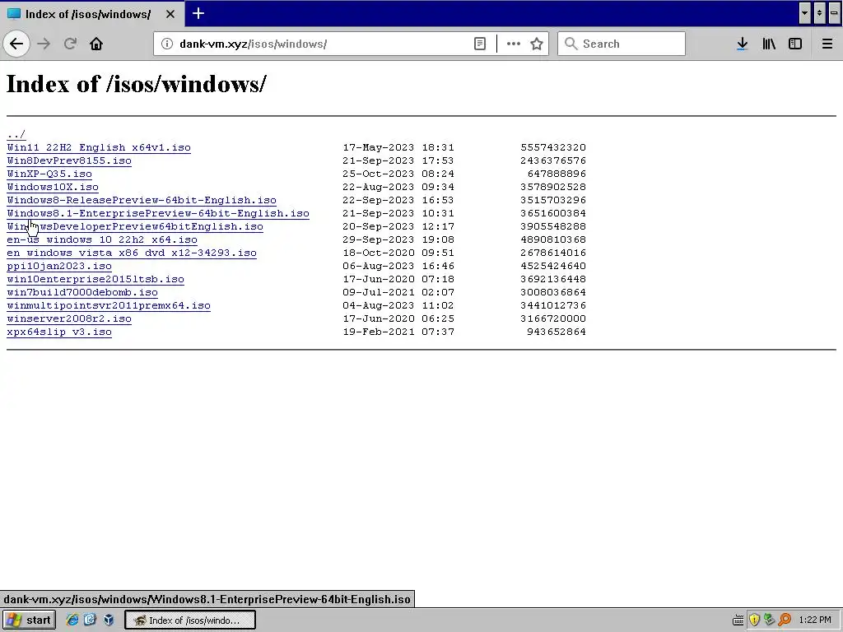Click the title bar dropdown arrow button
843x632 pixels.
tap(804, 13)
